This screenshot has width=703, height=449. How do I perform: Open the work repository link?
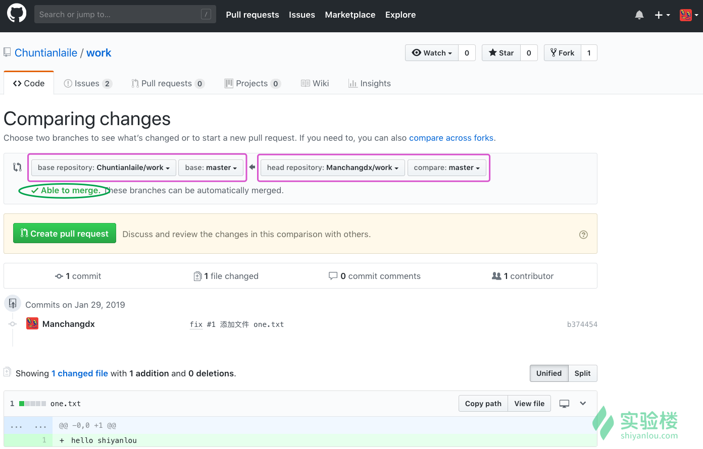98,53
